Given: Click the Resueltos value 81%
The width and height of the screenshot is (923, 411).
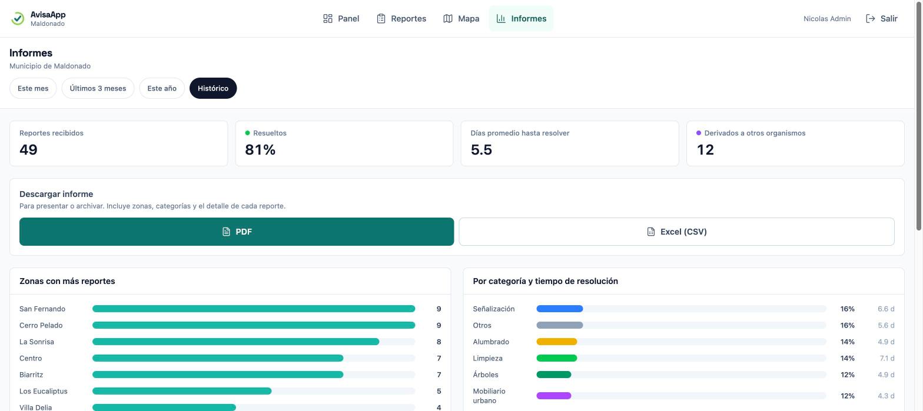Looking at the screenshot, I should pyautogui.click(x=260, y=150).
